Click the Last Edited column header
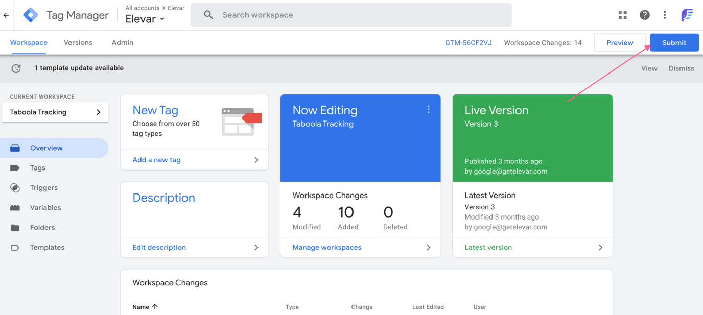This screenshot has height=315, width=703. click(428, 307)
